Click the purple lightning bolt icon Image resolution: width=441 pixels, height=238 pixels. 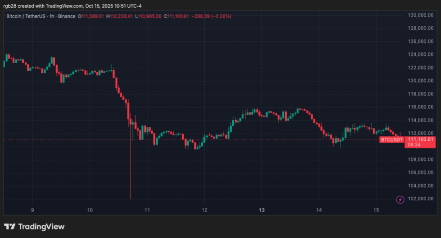400,200
